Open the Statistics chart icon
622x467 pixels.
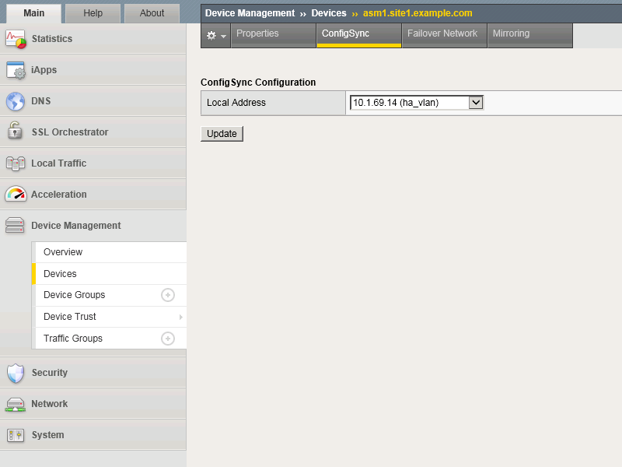[16, 39]
